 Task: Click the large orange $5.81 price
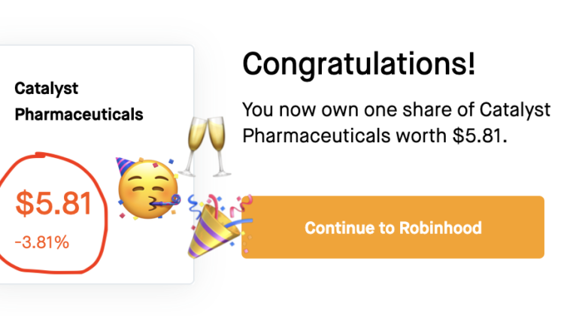[53, 204]
